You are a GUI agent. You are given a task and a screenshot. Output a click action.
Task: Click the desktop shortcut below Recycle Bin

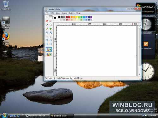click(6, 23)
